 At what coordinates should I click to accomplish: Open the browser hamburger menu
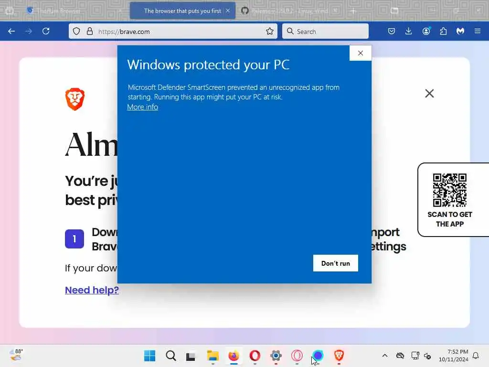(478, 31)
